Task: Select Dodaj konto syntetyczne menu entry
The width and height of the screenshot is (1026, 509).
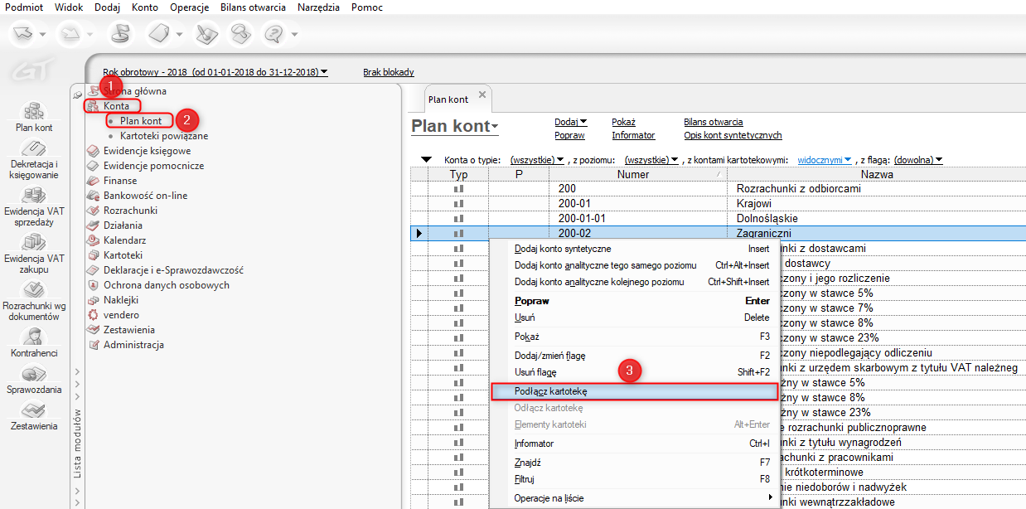Action: (563, 249)
